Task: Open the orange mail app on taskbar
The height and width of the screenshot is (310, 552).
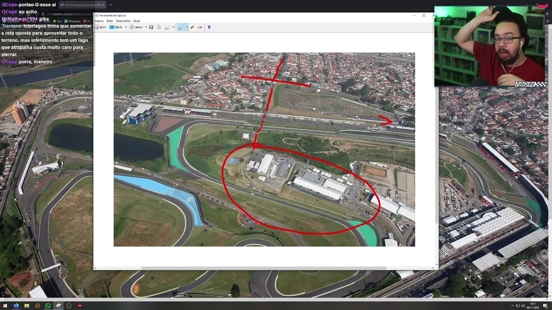Action: point(38,306)
